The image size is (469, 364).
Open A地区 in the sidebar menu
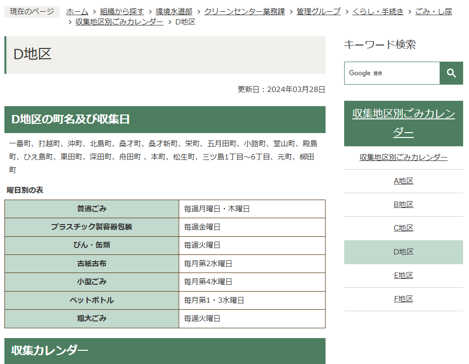tap(403, 181)
